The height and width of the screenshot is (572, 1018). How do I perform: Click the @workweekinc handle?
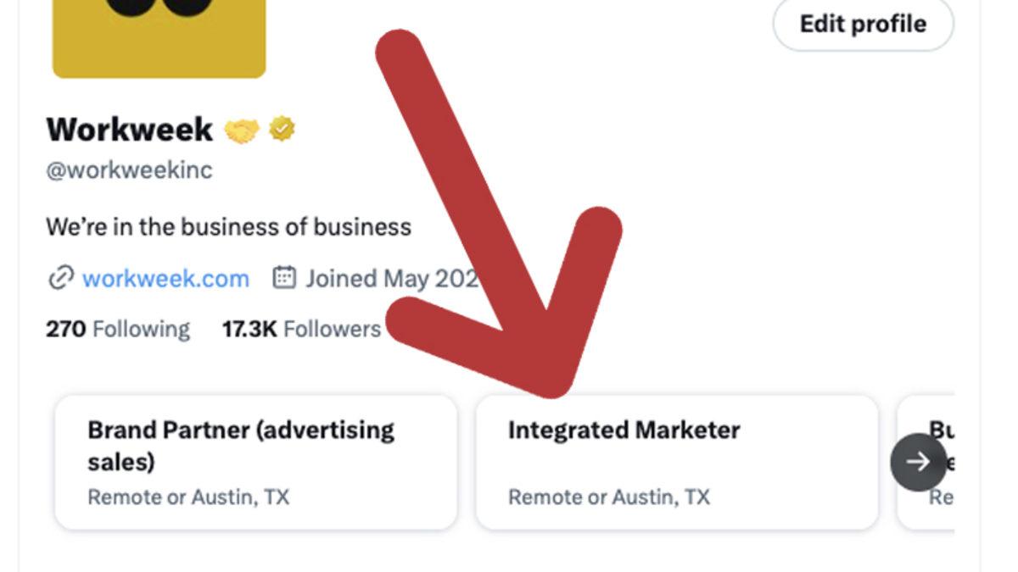click(129, 170)
